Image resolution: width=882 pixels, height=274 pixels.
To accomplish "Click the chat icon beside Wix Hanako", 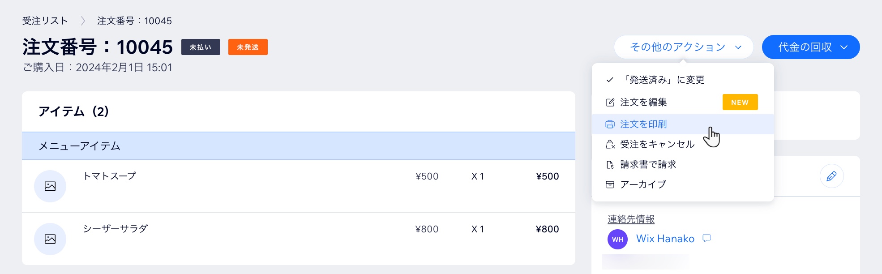I will click(707, 238).
